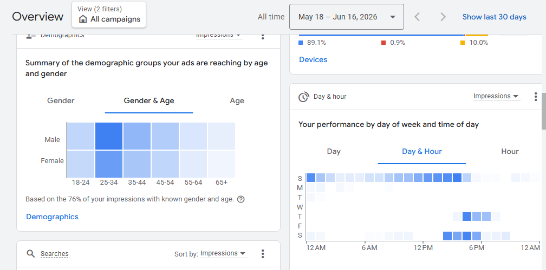Open the All campaigns view filter
This screenshot has height=270, width=546.
109,15
